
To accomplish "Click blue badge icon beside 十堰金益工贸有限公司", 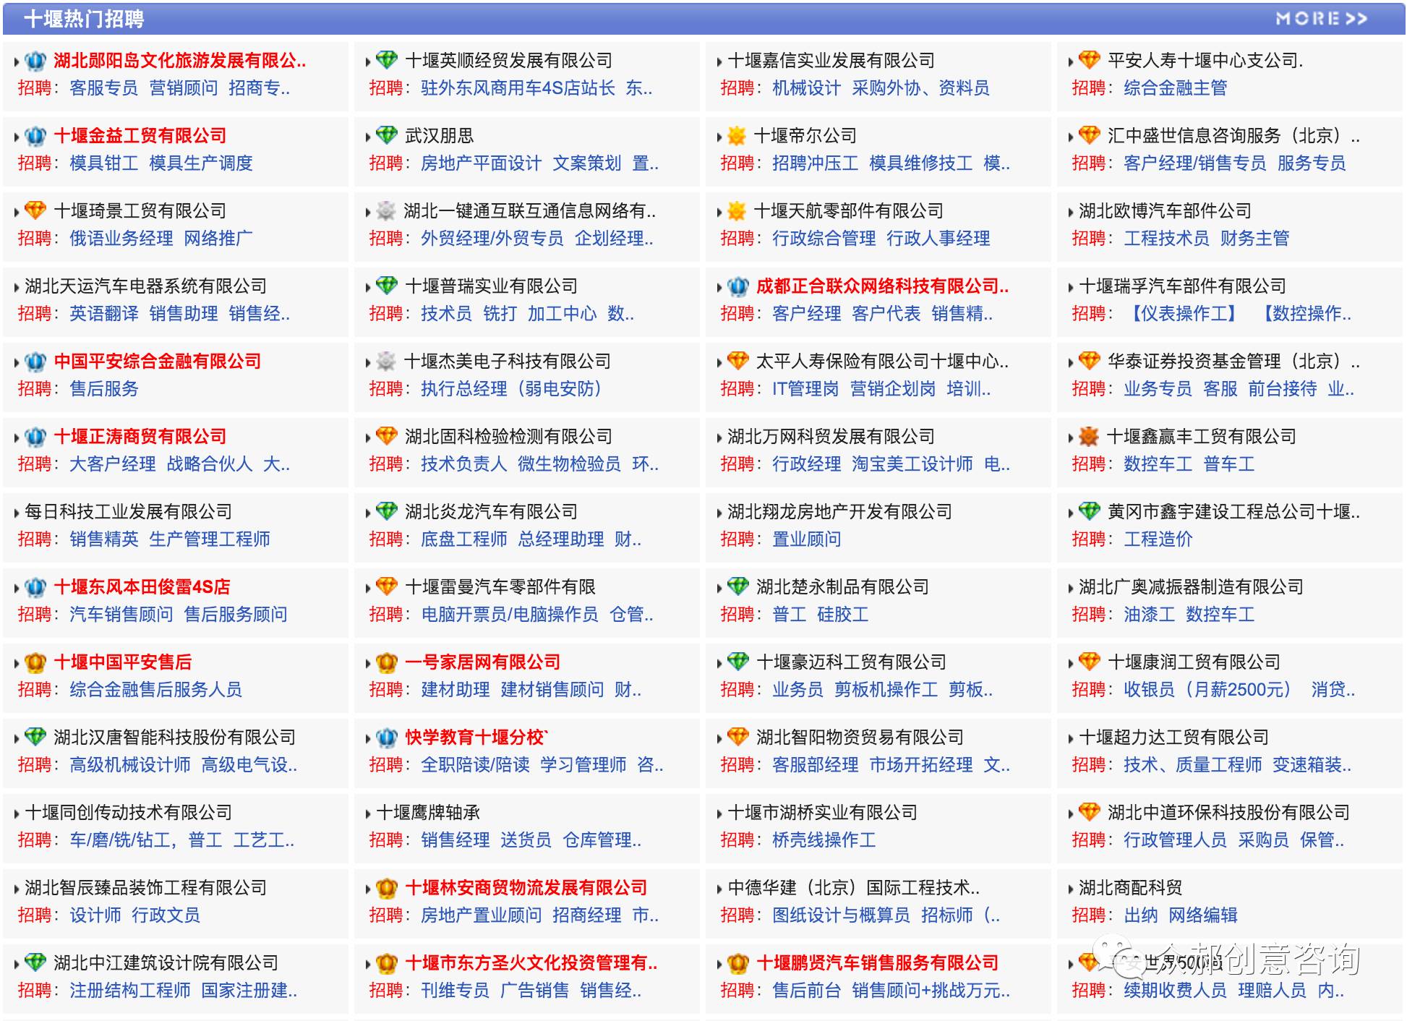I will [35, 136].
